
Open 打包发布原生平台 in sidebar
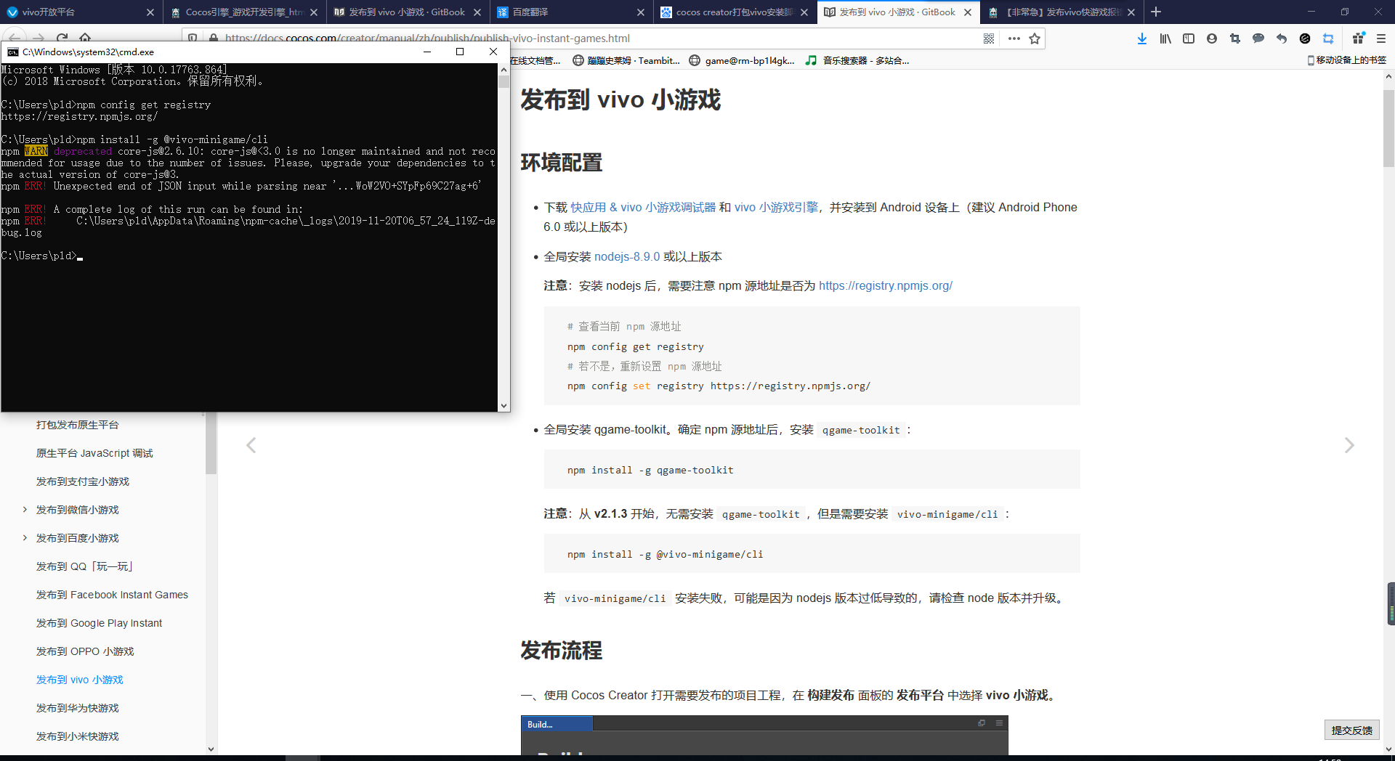[77, 425]
